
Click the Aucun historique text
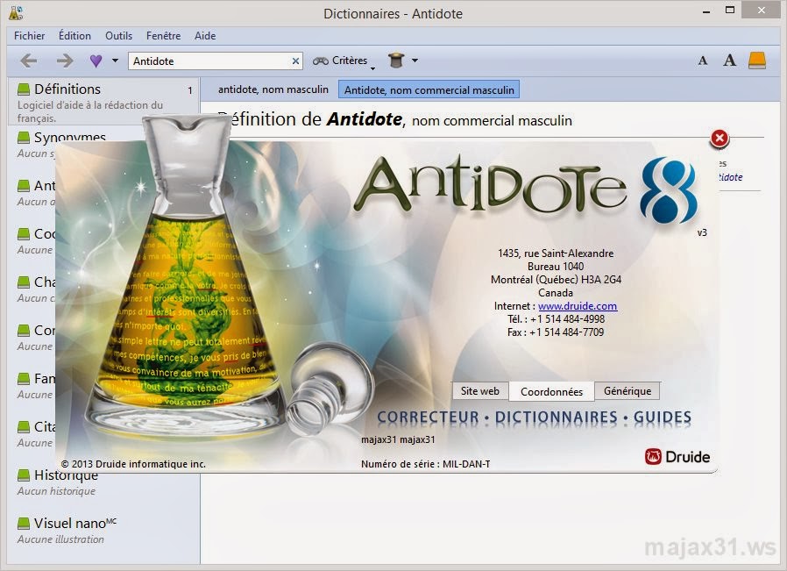pyautogui.click(x=56, y=491)
